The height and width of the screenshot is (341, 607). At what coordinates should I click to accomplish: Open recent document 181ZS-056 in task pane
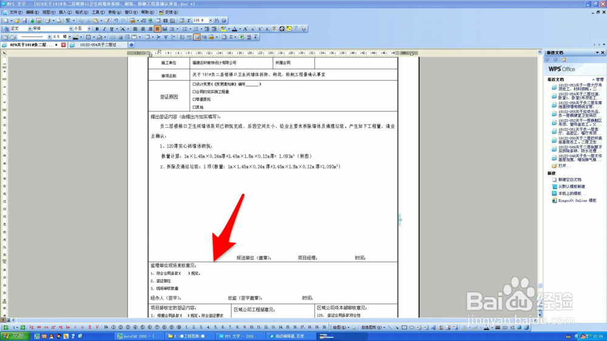(577, 105)
